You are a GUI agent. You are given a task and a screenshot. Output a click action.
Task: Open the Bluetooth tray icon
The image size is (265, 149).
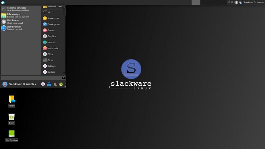click(236, 3)
